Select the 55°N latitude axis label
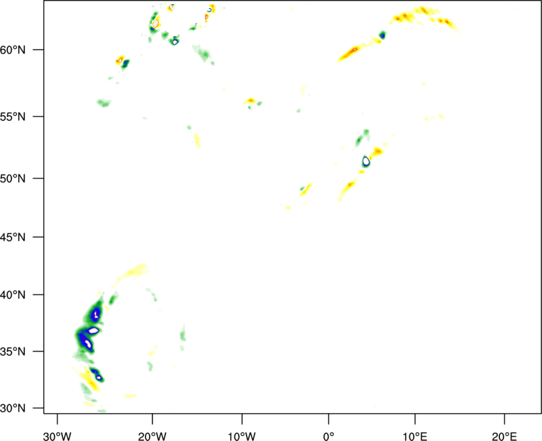 pyautogui.click(x=13, y=117)
